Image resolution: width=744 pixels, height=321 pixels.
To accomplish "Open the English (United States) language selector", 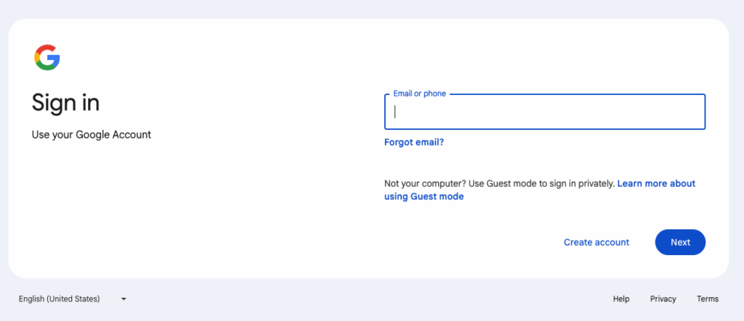I will point(73,299).
